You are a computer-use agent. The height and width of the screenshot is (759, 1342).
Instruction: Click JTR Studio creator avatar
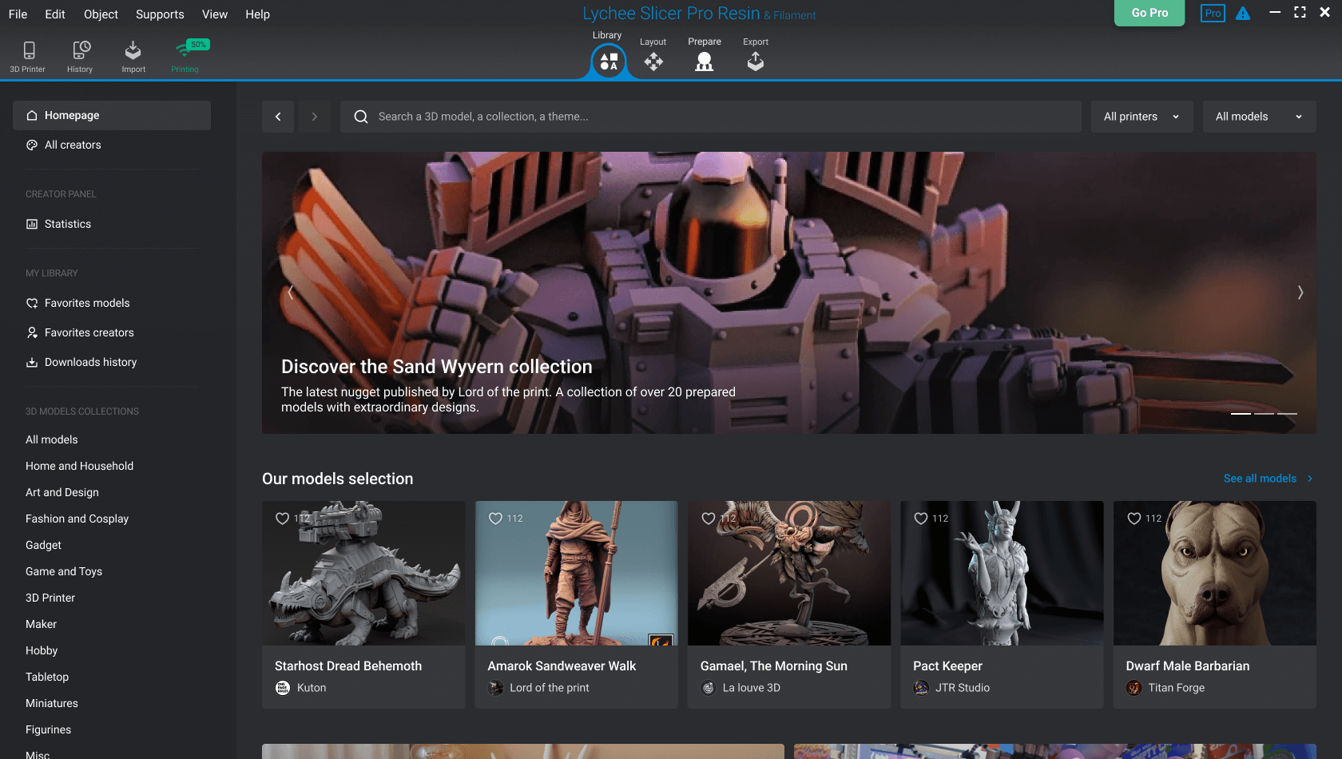tap(921, 688)
